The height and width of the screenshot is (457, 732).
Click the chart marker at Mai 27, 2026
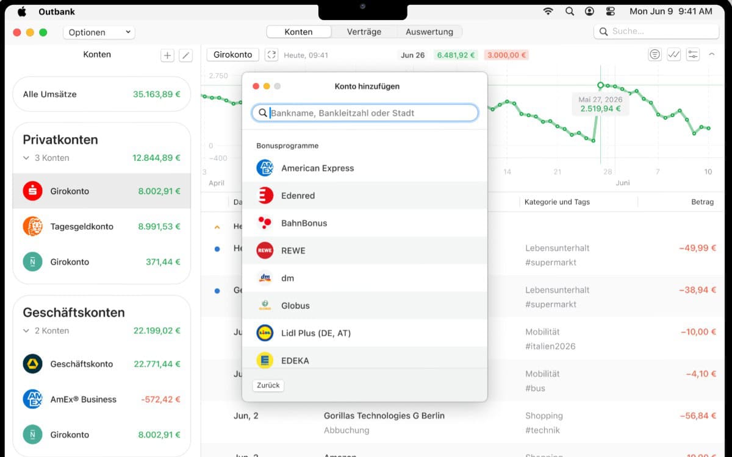point(600,85)
